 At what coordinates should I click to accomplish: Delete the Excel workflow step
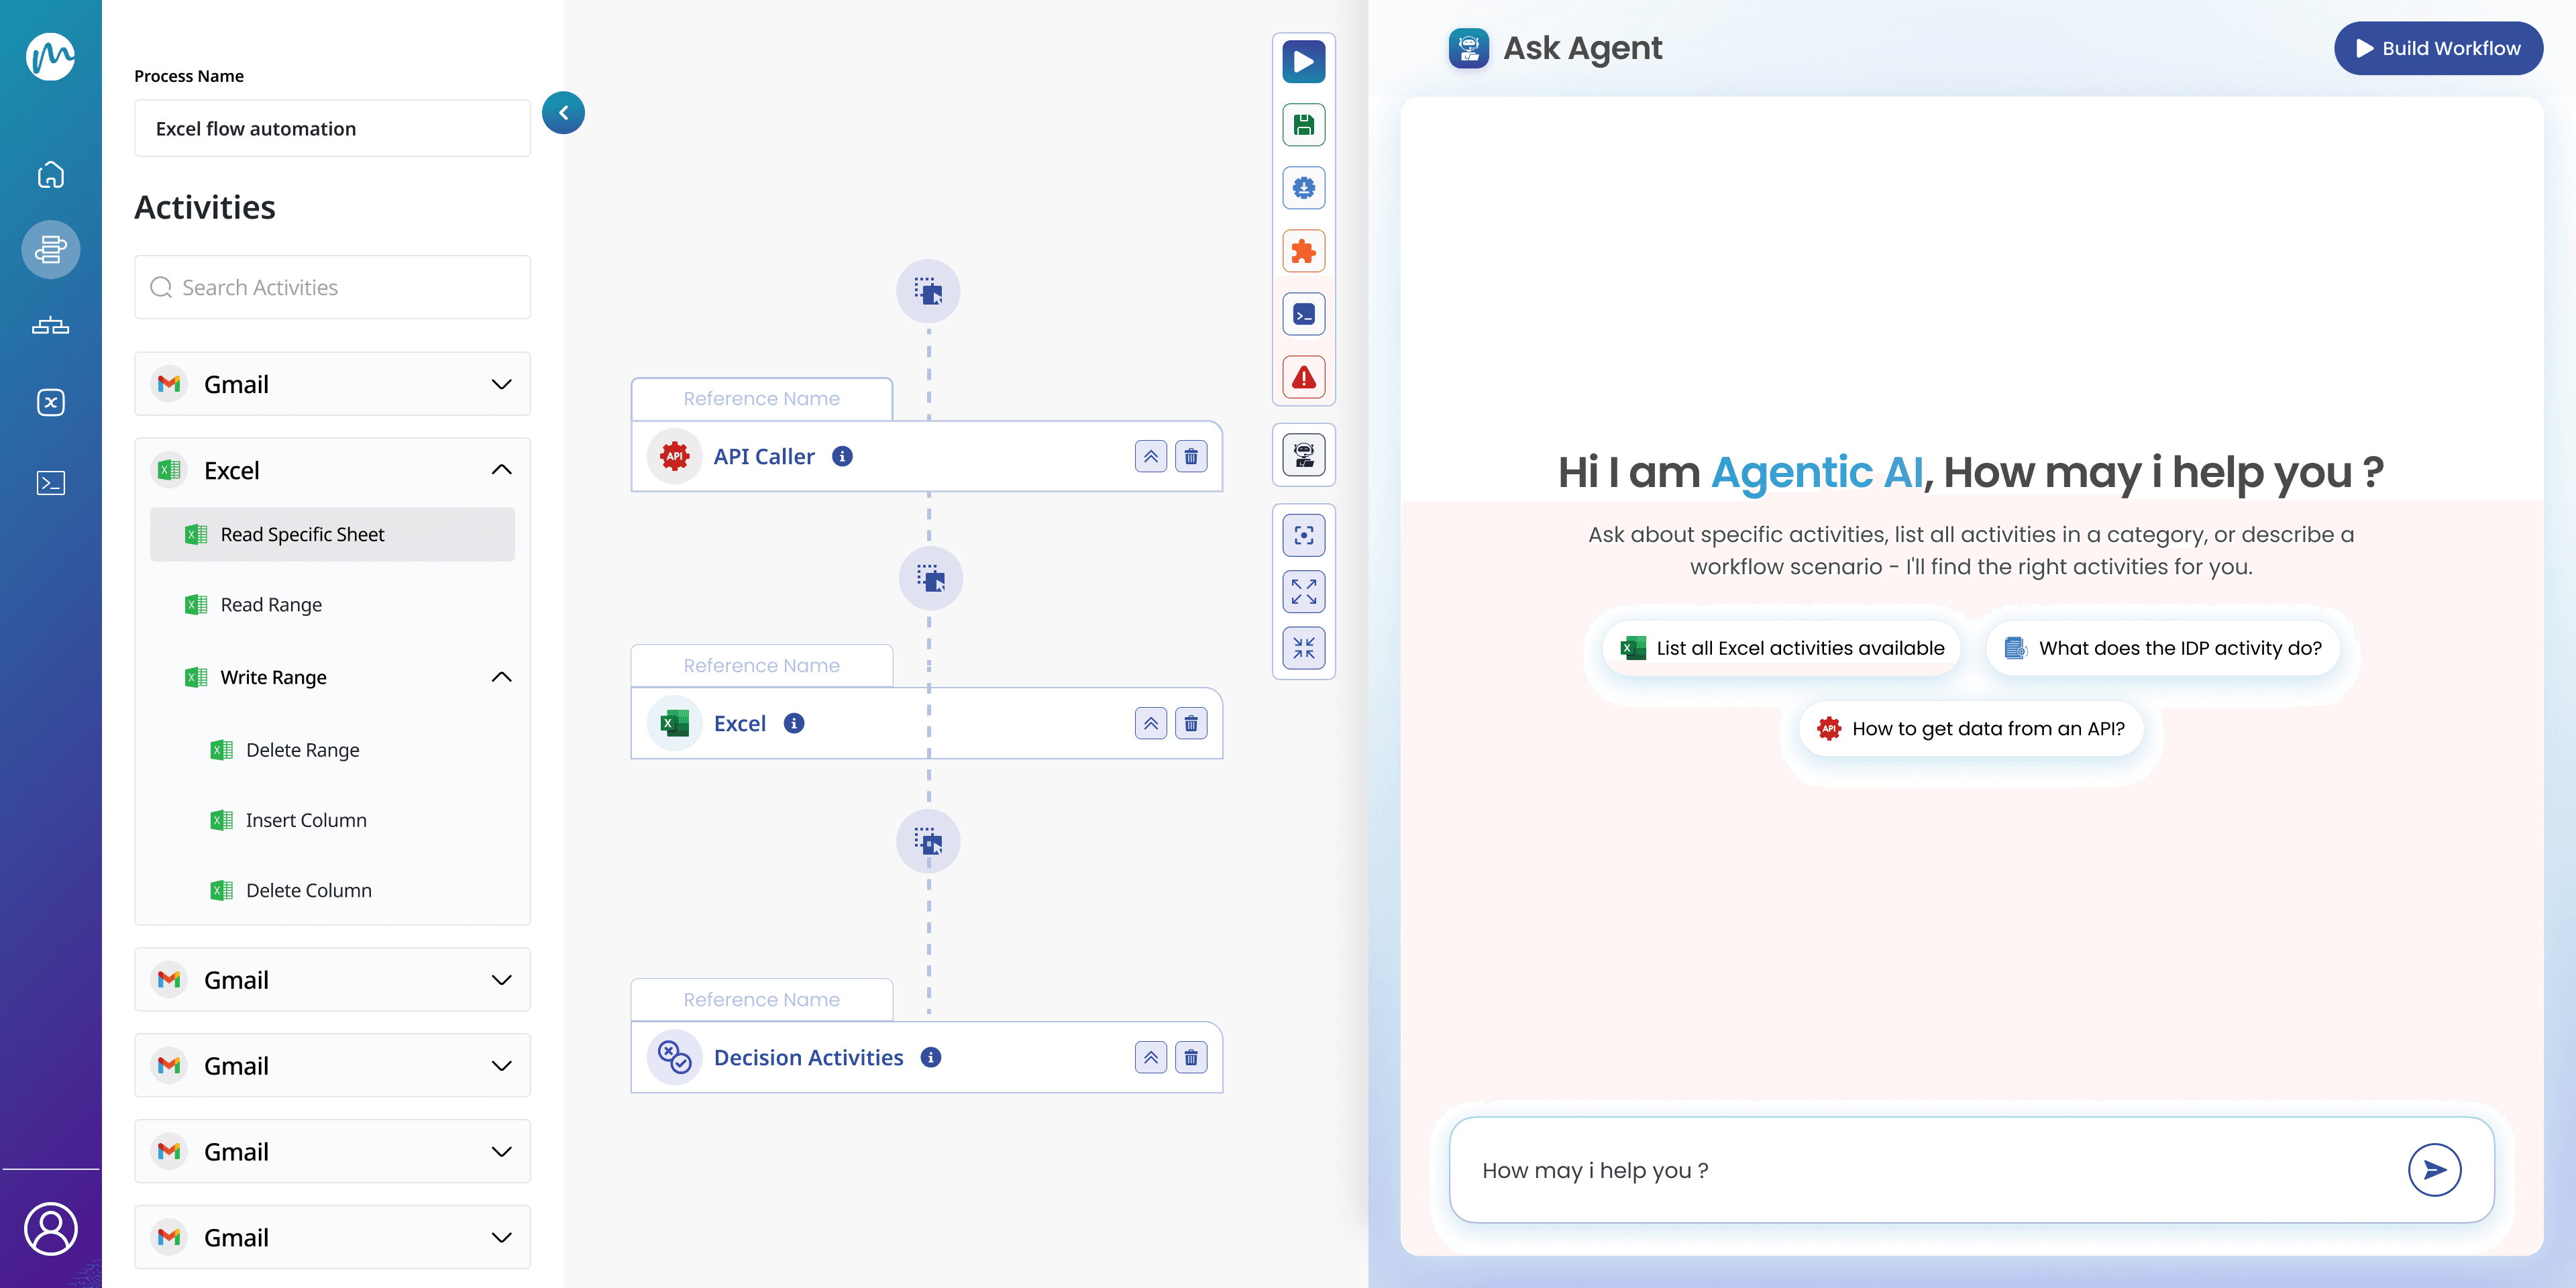(x=1191, y=724)
